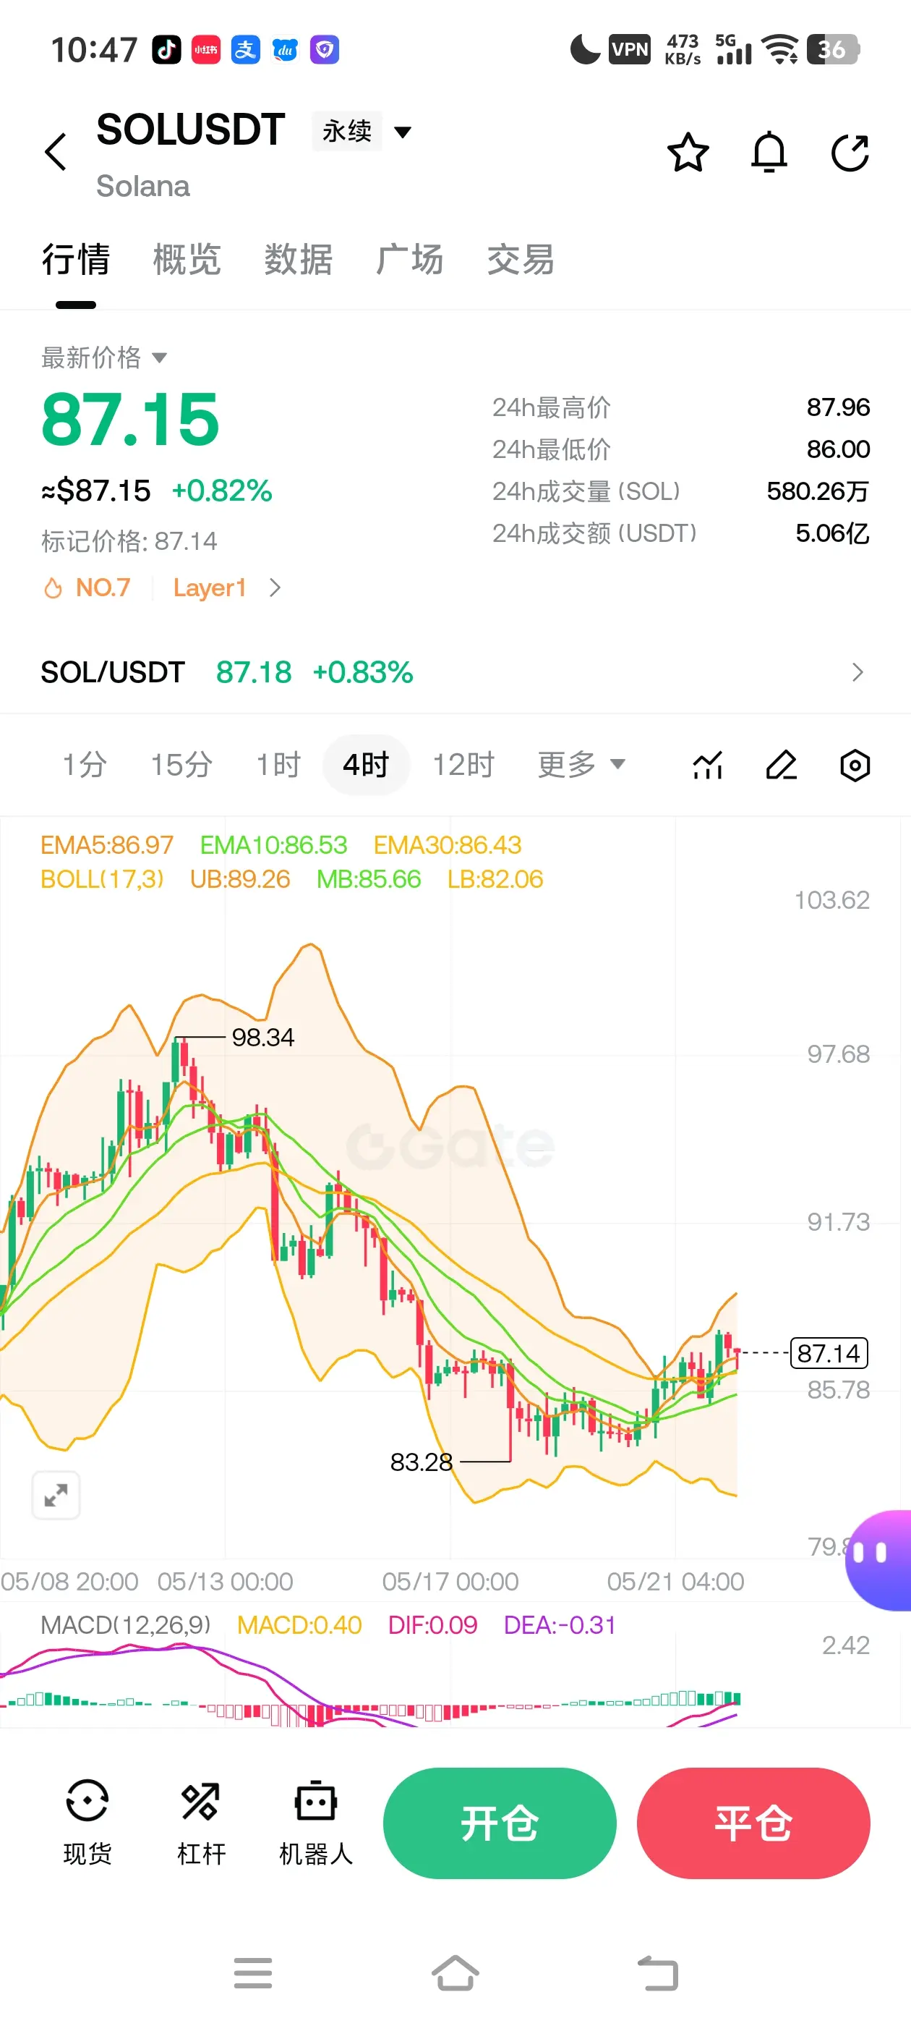The image size is (911, 2026).
Task: Tap the LB:82.06 Bollinger value
Action: [x=495, y=878]
